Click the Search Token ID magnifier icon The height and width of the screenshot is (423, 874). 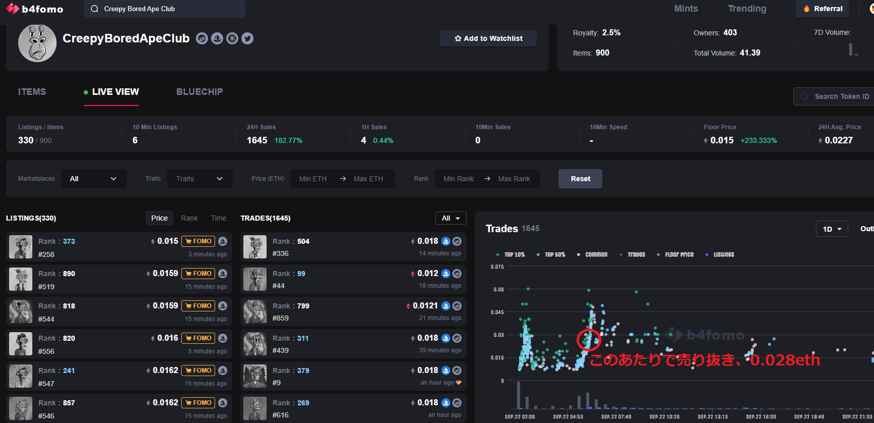(x=804, y=96)
